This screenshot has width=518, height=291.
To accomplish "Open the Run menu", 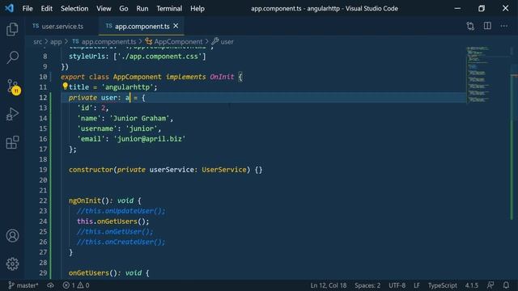I will [142, 9].
